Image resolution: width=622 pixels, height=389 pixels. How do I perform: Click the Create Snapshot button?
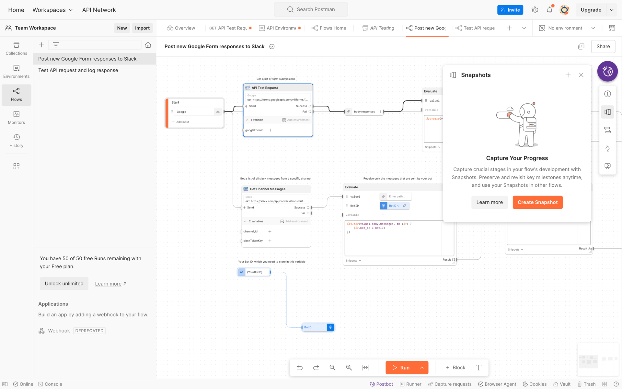[x=537, y=202]
